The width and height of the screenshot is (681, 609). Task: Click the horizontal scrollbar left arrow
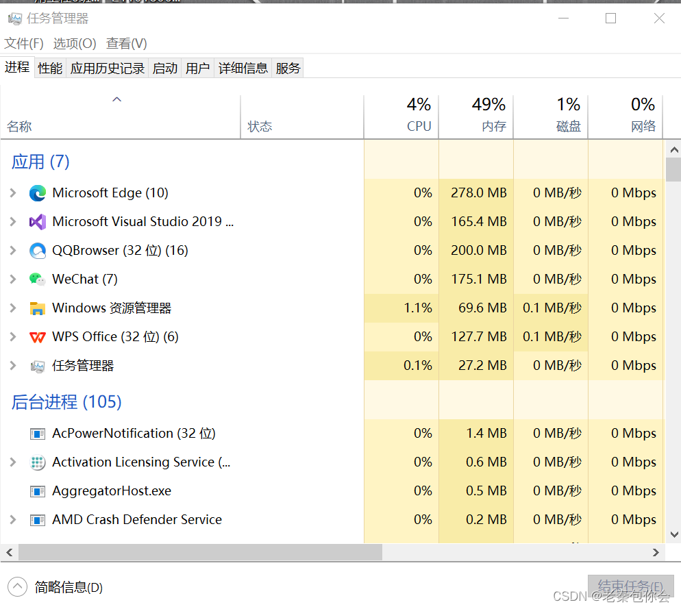coord(9,553)
